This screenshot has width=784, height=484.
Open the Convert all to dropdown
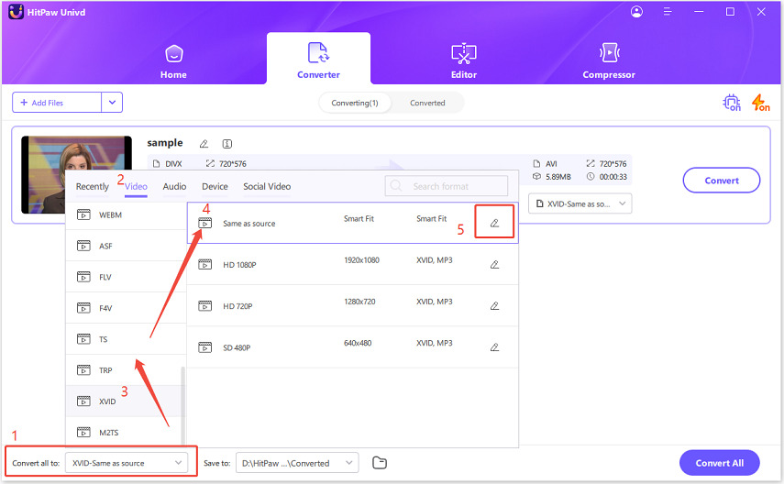tap(127, 463)
